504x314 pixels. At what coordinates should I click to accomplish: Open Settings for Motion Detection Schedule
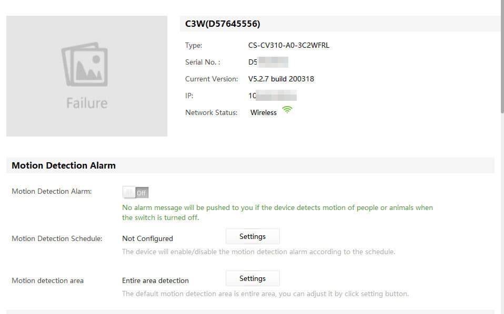[x=253, y=237]
